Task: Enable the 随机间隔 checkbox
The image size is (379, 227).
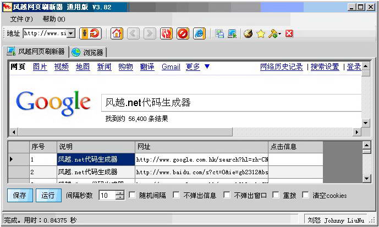Action: (132, 195)
